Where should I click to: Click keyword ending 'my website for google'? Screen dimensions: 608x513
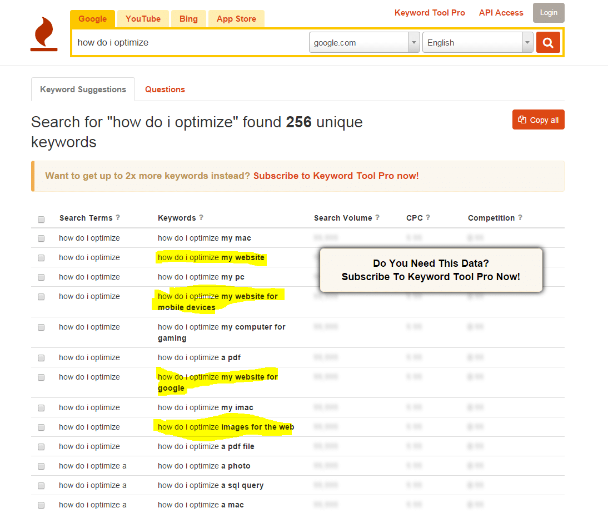click(x=218, y=382)
